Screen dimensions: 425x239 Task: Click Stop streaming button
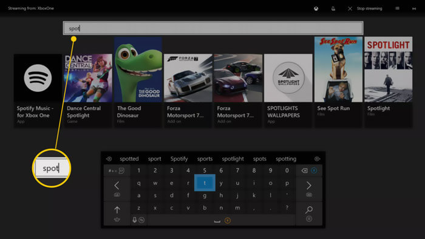pyautogui.click(x=365, y=8)
